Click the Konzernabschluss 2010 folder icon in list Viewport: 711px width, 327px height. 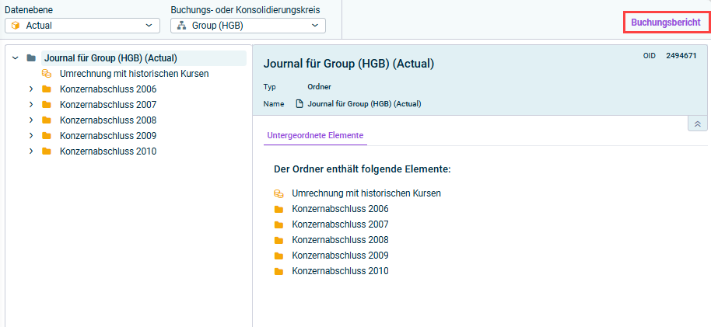click(x=278, y=271)
